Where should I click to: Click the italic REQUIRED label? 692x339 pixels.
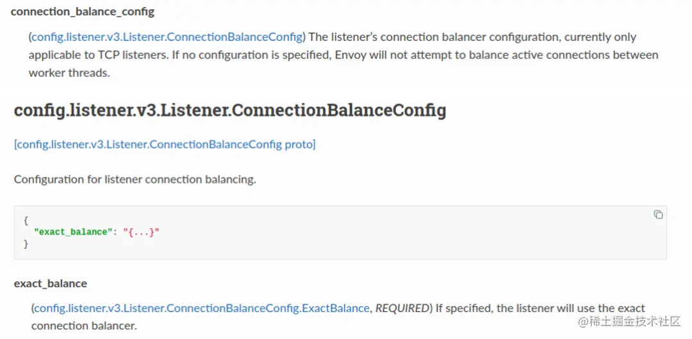(x=401, y=308)
